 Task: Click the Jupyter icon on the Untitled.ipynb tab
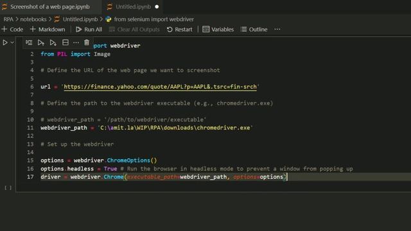[x=110, y=7]
